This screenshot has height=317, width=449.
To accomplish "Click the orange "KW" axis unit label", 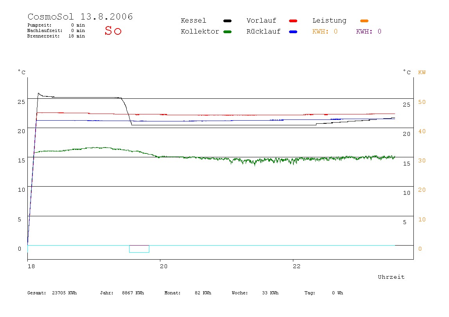I will point(422,73).
